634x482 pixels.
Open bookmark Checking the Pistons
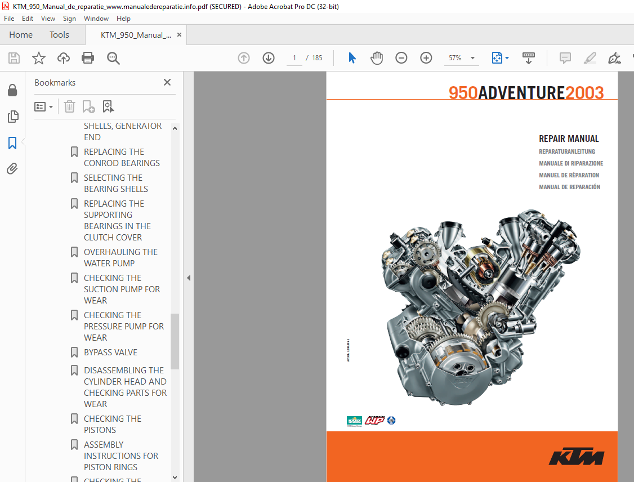coord(113,424)
